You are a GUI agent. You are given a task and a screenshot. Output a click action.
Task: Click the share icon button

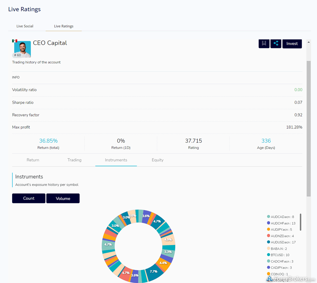click(276, 44)
